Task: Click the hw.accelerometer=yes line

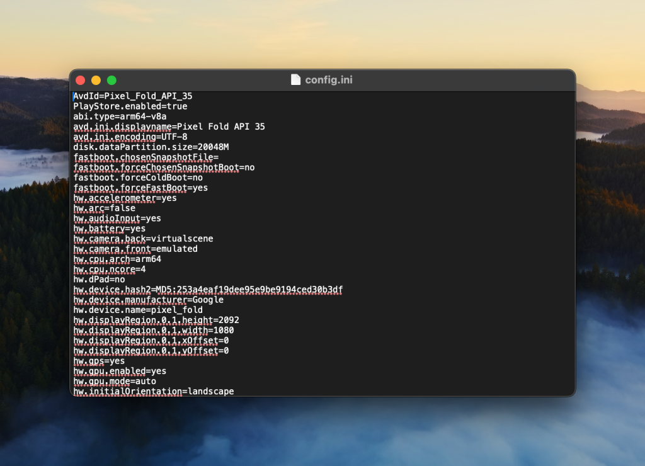Action: pos(125,198)
